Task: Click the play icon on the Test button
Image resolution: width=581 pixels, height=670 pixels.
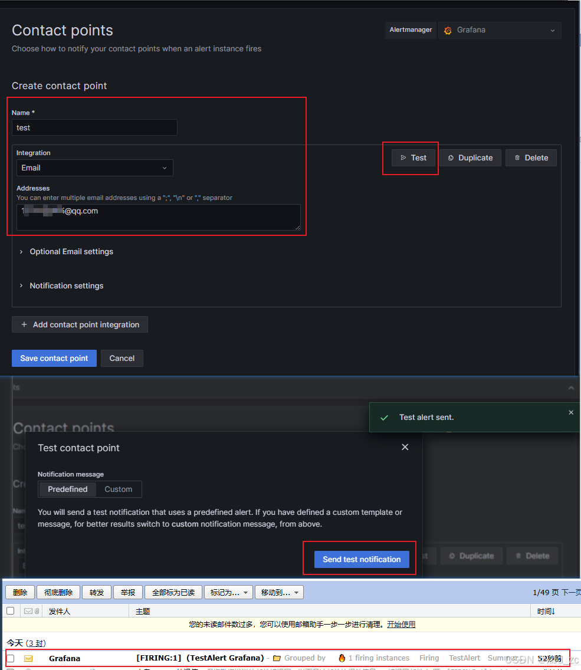Action: [x=403, y=157]
